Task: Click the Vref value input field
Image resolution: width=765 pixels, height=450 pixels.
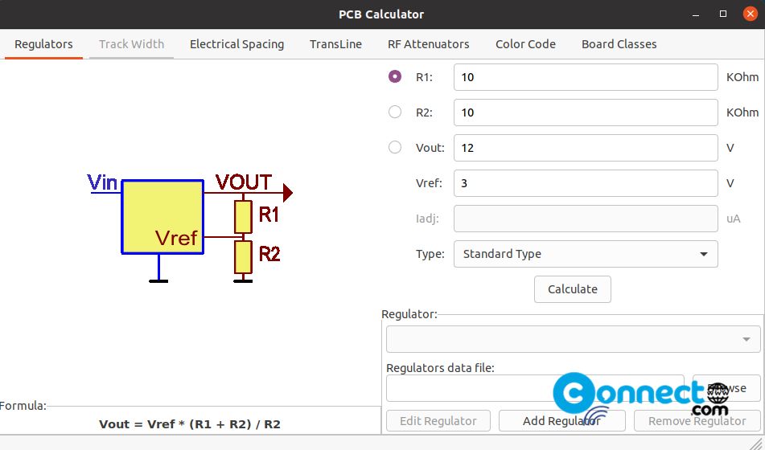Action: 586,183
